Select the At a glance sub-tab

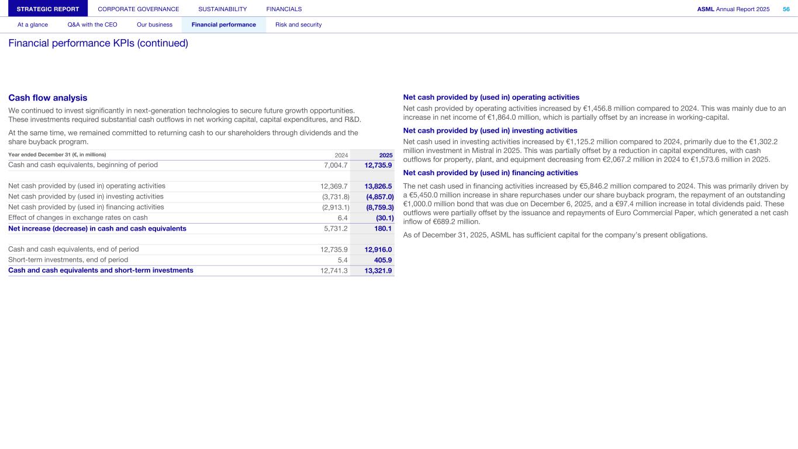pyautogui.click(x=33, y=25)
